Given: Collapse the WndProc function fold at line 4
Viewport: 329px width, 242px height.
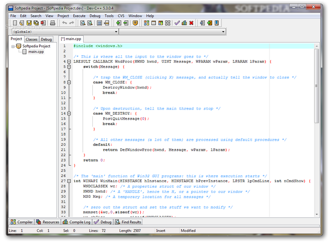Looking at the screenshot, I should coord(69,62).
